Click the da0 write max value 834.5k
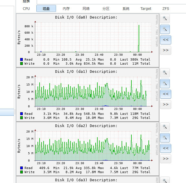 pos(90,64)
